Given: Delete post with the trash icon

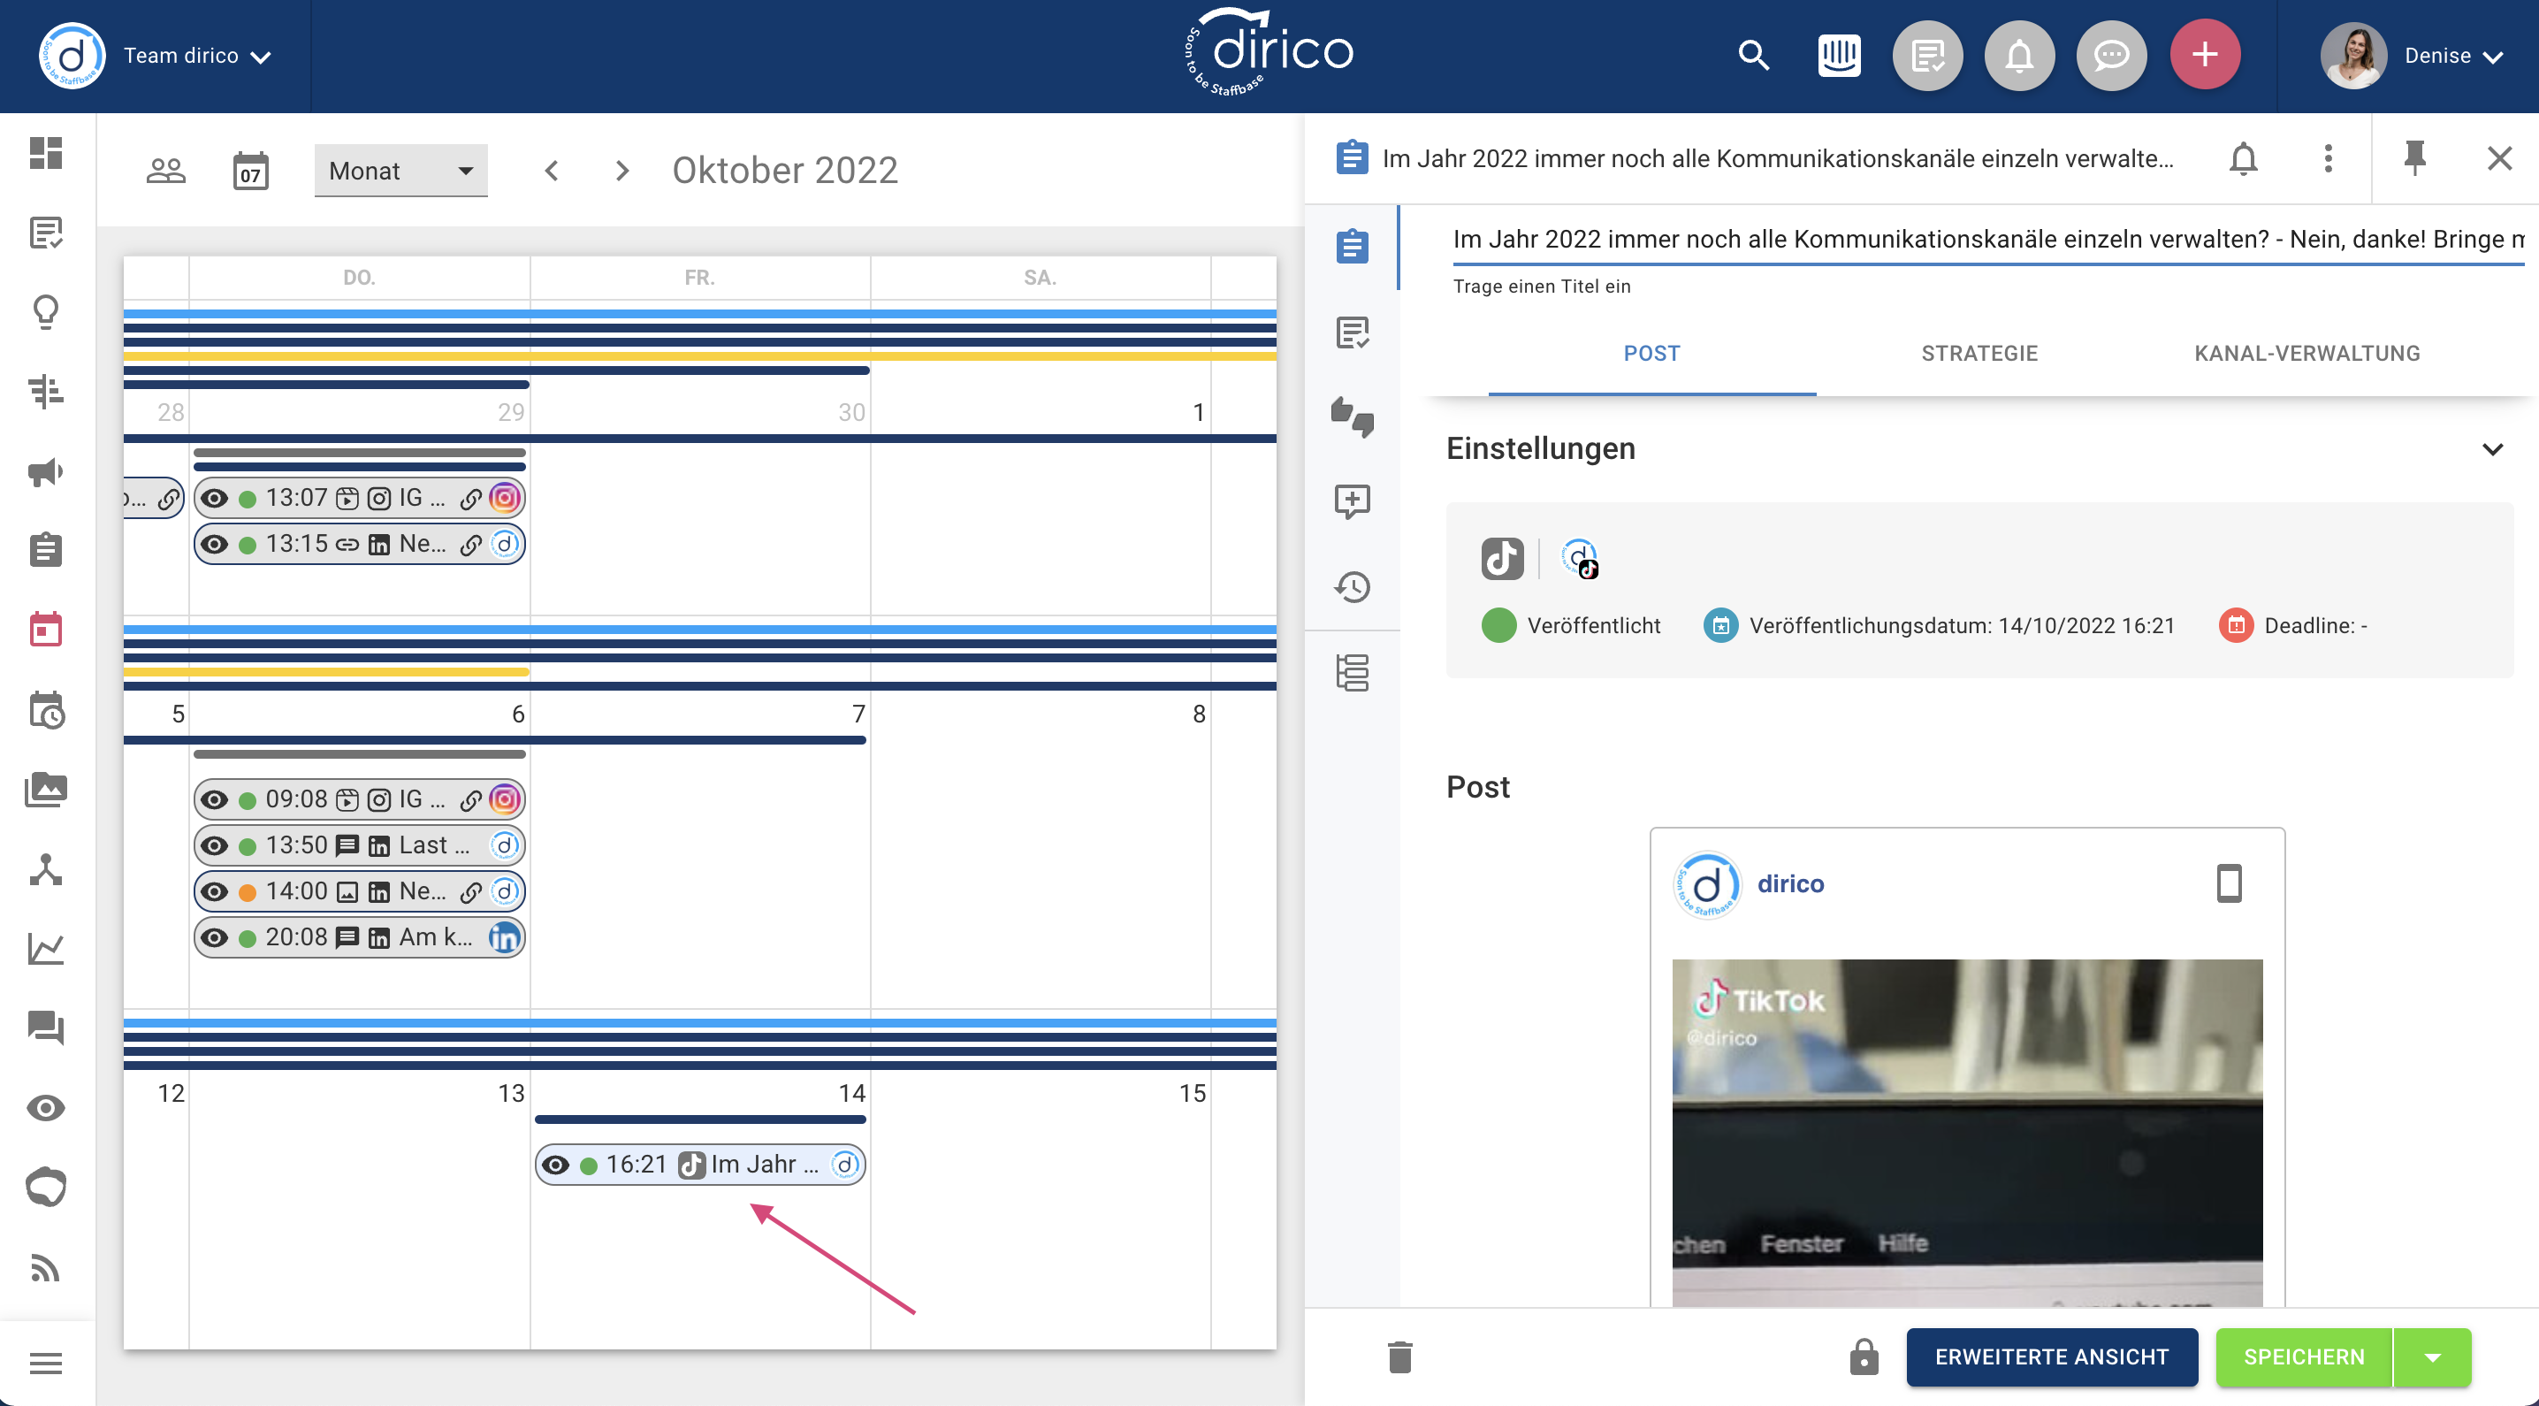Looking at the screenshot, I should coord(1399,1356).
